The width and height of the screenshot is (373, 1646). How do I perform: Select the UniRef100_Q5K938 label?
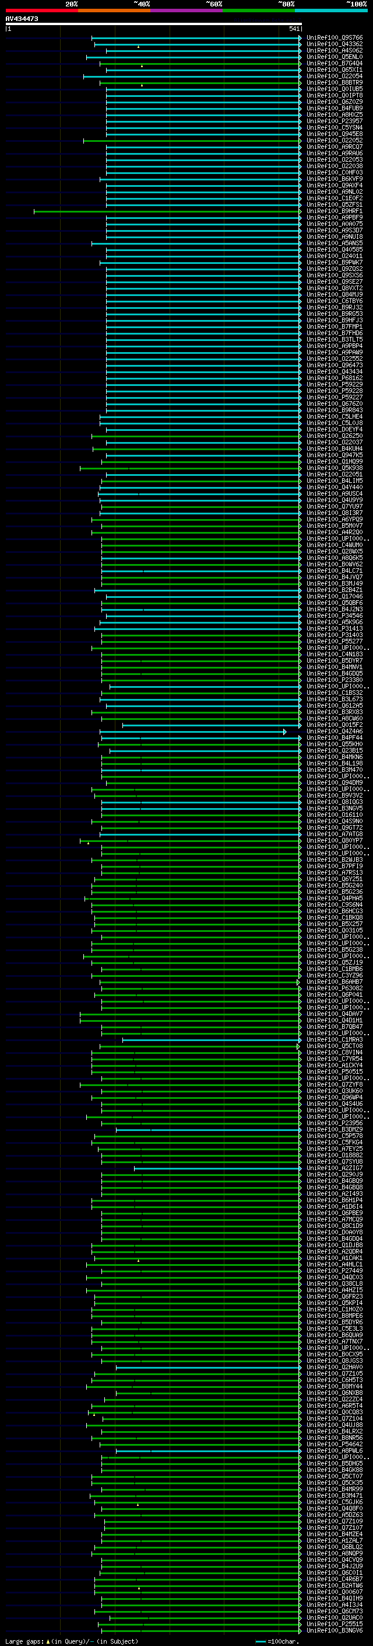click(335, 468)
